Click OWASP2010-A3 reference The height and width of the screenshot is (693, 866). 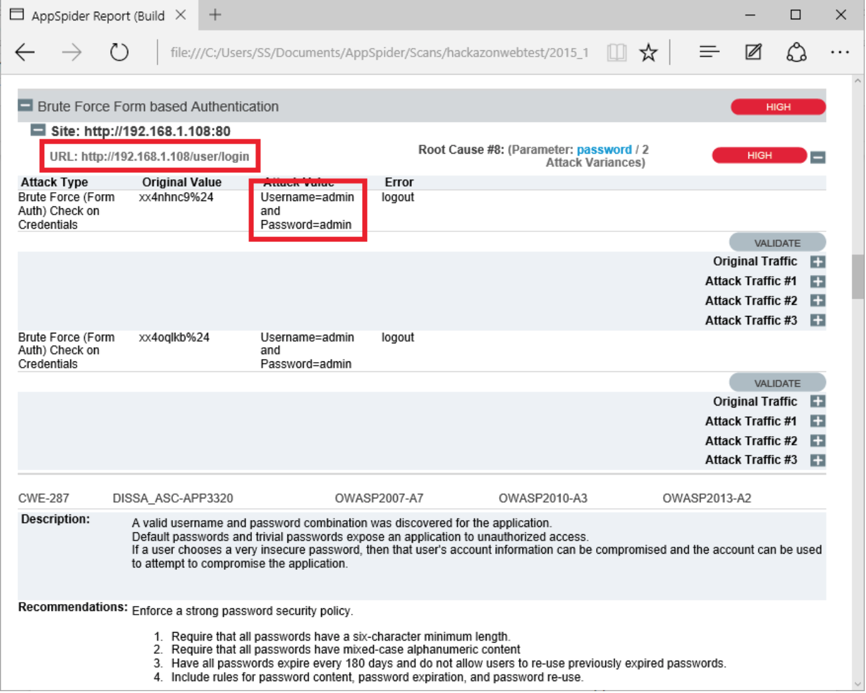[543, 498]
